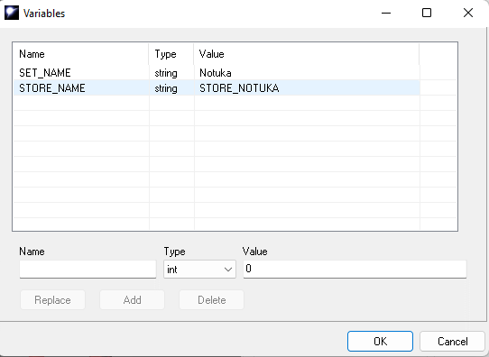This screenshot has height=357, width=489.
Task: Sort by the Value column header
Action: click(307, 54)
